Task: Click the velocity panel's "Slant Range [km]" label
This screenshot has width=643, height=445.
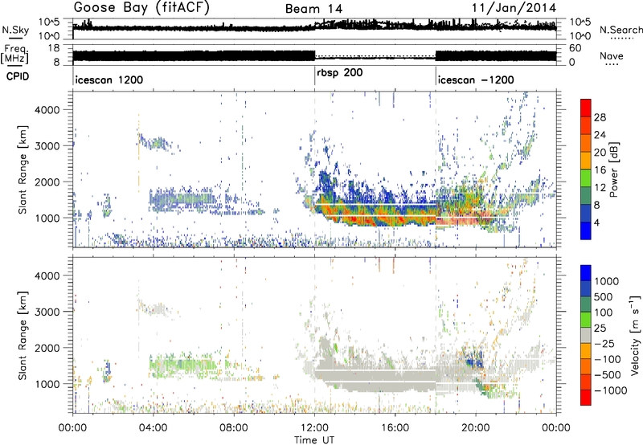Action: [x=23, y=335]
